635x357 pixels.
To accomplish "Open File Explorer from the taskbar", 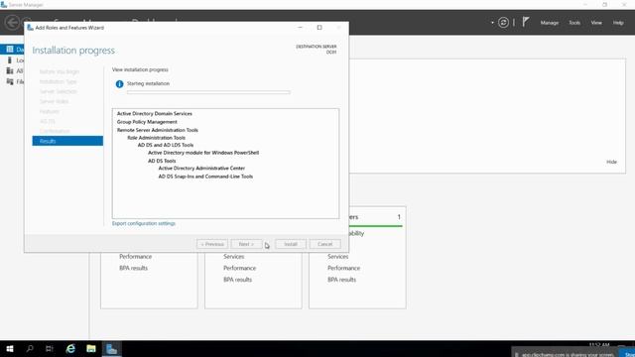I will coord(91,349).
